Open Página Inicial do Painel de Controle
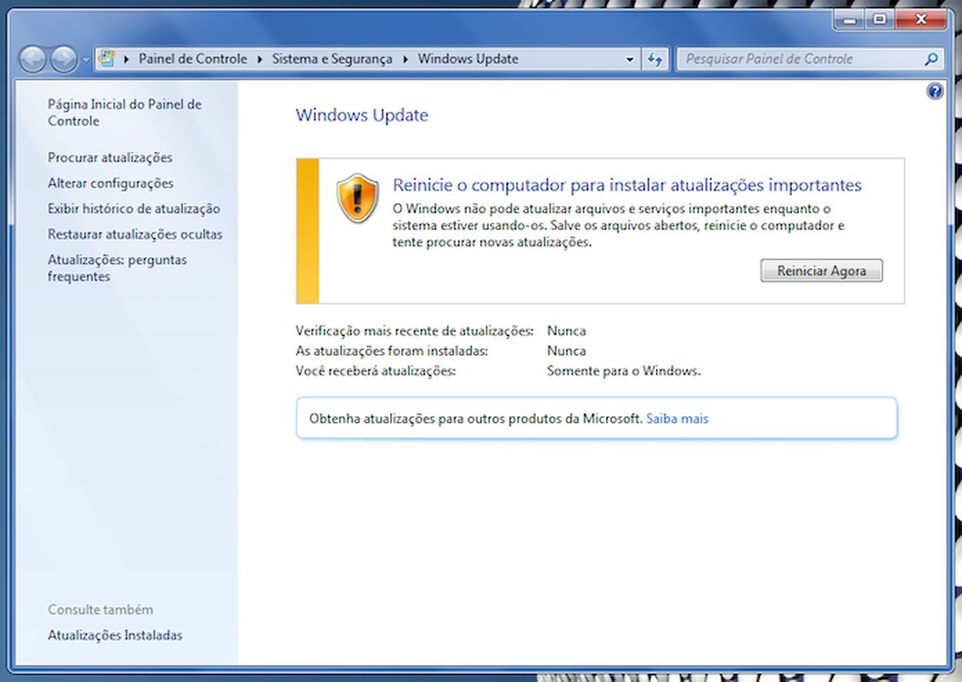This screenshot has height=682, width=962. coord(124,112)
